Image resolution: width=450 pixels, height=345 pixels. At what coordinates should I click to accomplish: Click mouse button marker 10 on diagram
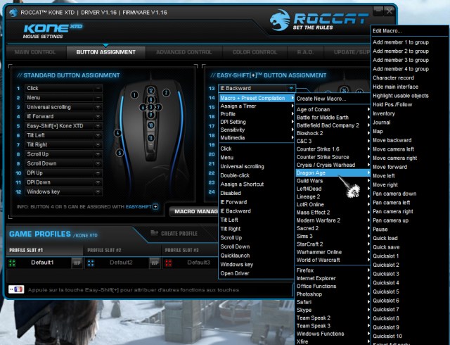151,125
